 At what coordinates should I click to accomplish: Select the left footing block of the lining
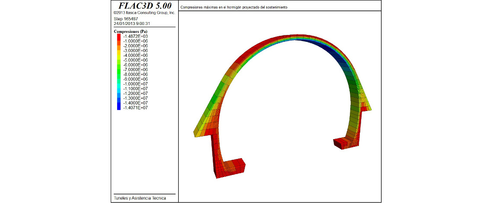pos(229,168)
